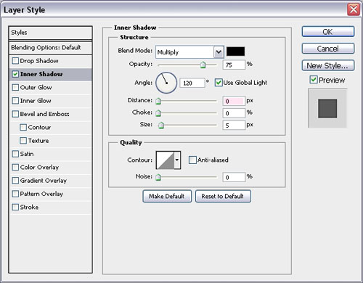Tick the Color Overlay checkbox

click(x=15, y=167)
